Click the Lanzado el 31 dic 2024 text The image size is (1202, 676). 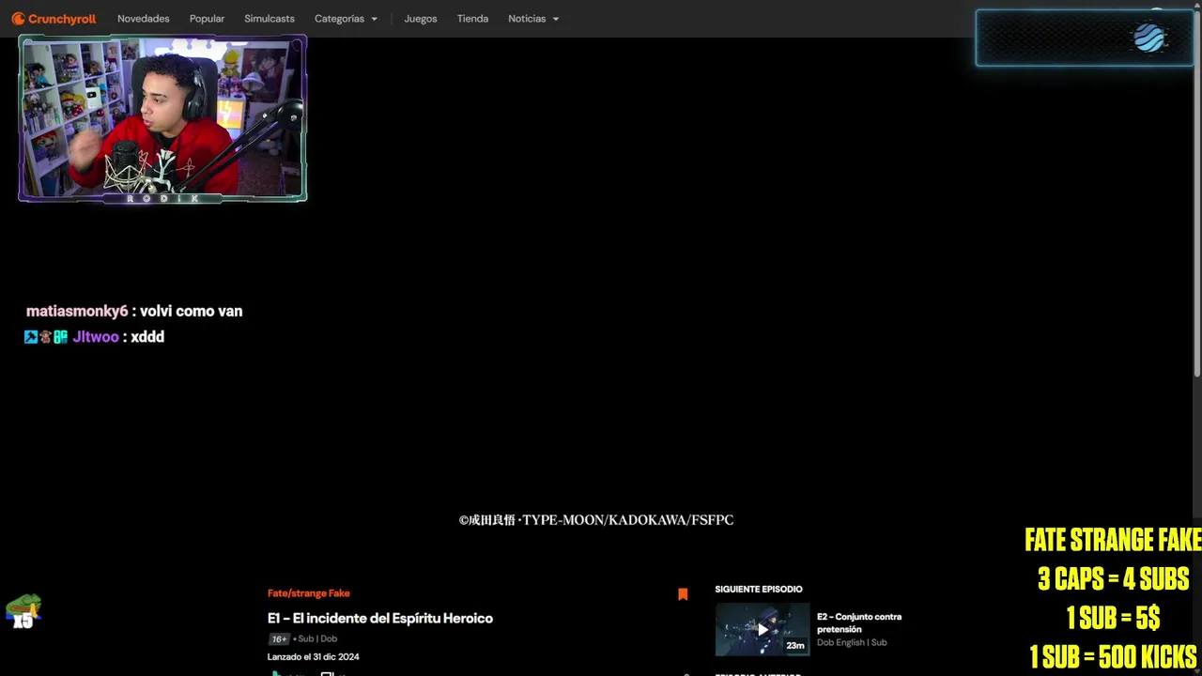(314, 657)
